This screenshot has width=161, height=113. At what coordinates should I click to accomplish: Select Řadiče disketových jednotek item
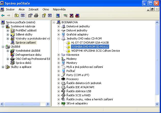pyautogui.click(x=84, y=83)
